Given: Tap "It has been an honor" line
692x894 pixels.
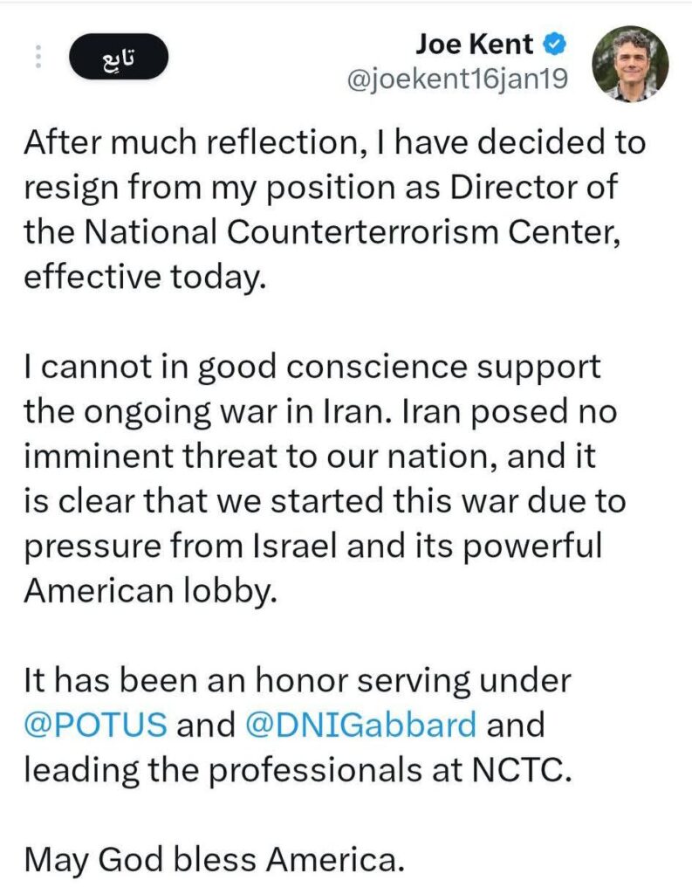Looking at the screenshot, I should (x=298, y=679).
